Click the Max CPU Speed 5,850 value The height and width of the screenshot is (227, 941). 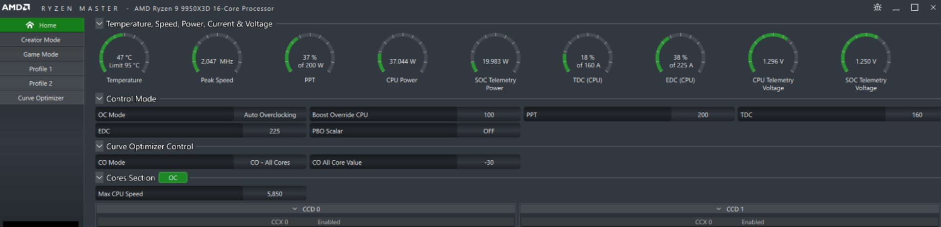274,194
